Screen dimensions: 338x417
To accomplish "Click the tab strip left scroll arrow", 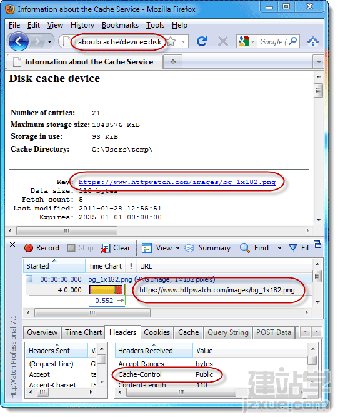I will pos(306,332).
